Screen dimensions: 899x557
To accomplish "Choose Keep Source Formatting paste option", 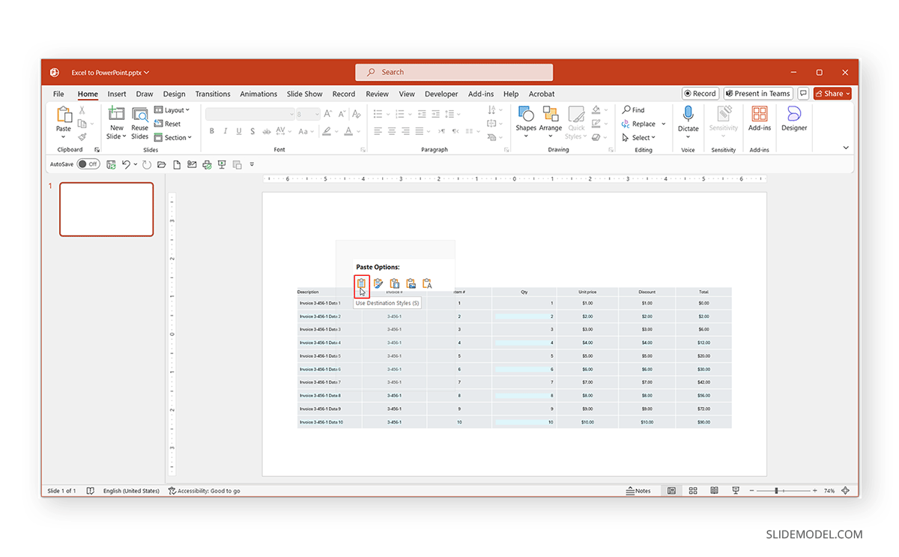I will coord(378,283).
